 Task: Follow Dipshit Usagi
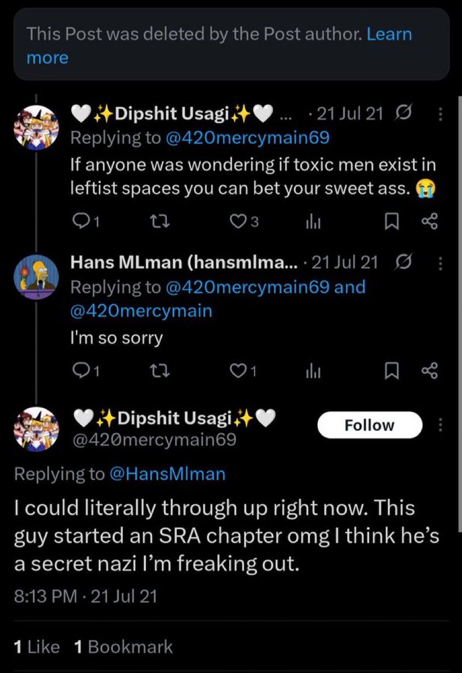(369, 425)
